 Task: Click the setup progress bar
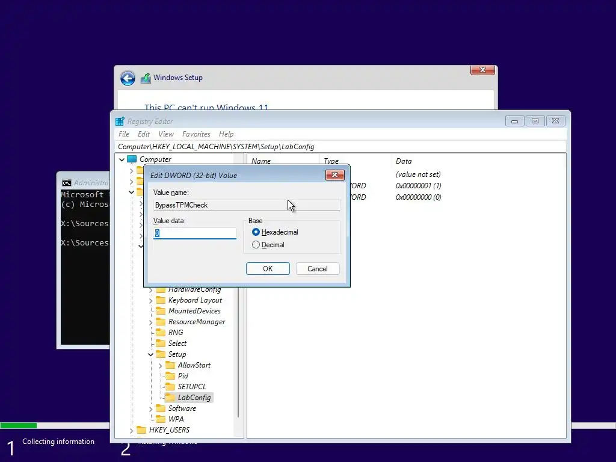point(55,425)
